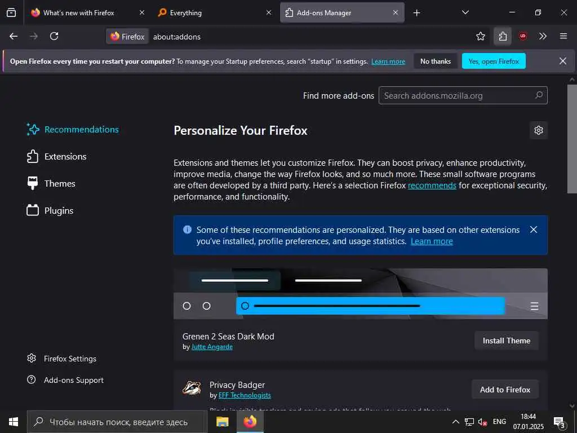This screenshot has height=433, width=577.
Task: Click the Firefox identity box in address bar
Action: click(x=127, y=37)
